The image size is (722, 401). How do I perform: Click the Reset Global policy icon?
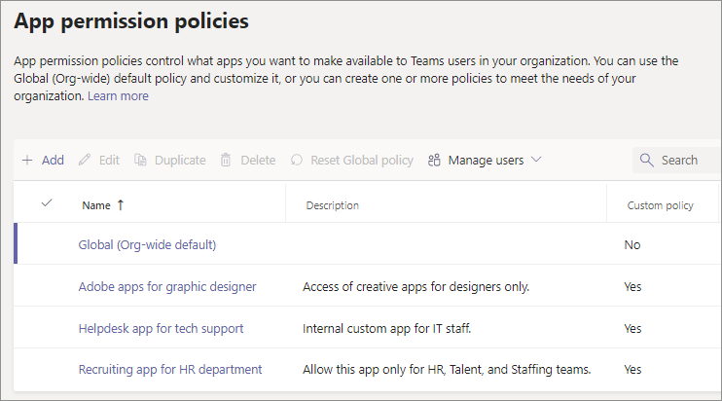click(296, 160)
